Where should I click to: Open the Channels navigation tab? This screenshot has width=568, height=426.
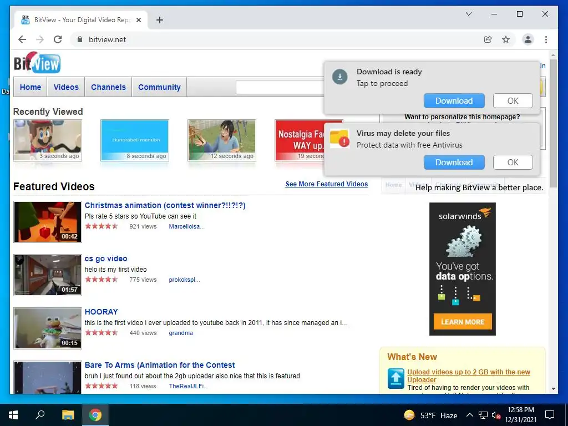(108, 87)
